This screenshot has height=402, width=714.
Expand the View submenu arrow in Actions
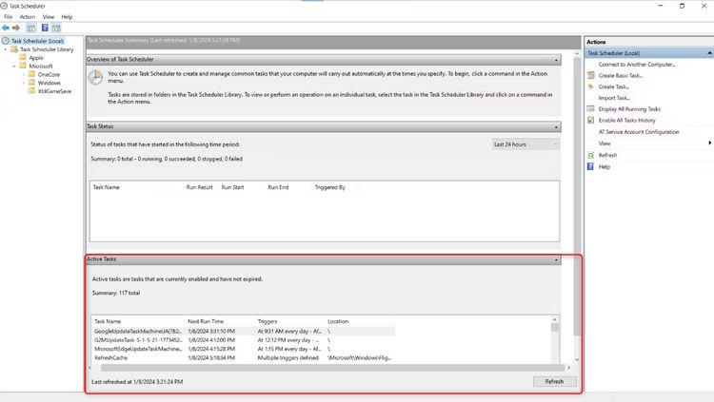709,144
